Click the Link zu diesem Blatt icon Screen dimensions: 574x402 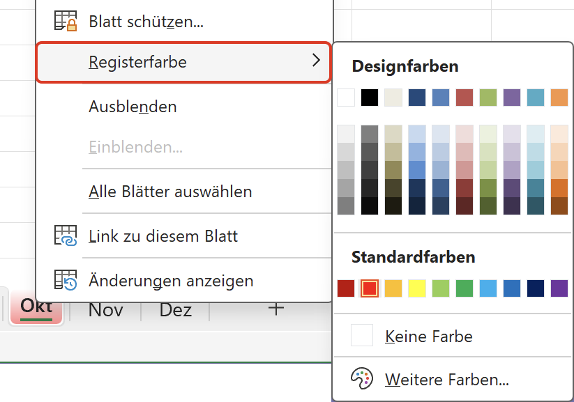point(66,235)
